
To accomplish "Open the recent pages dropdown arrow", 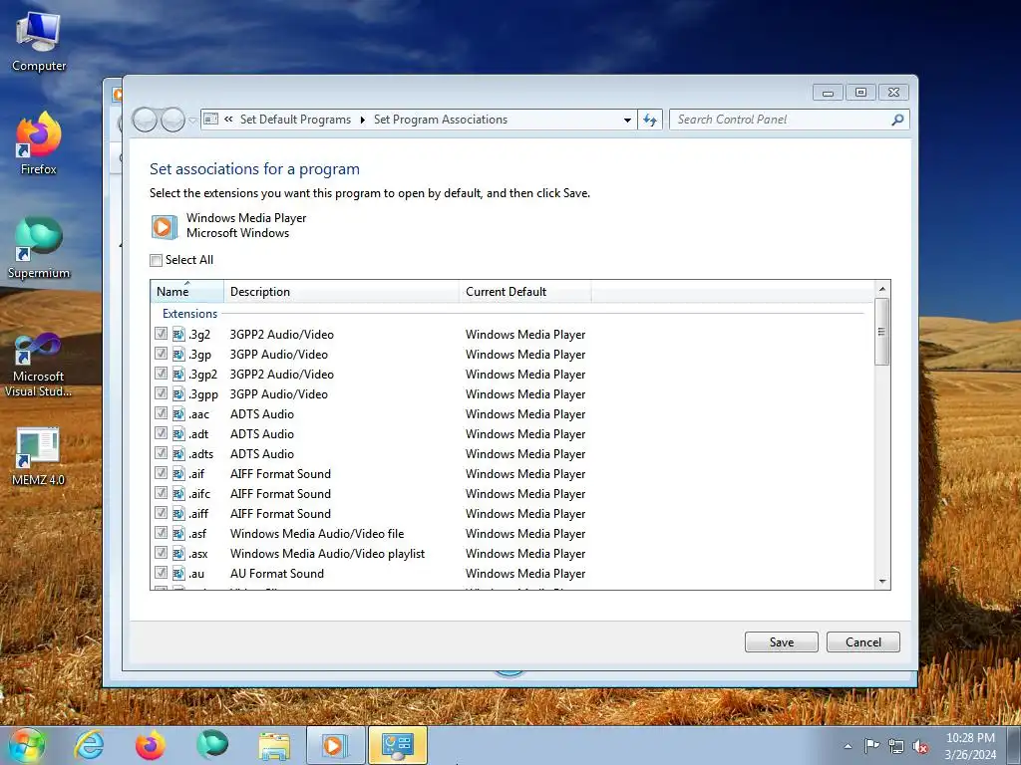I will 192,121.
